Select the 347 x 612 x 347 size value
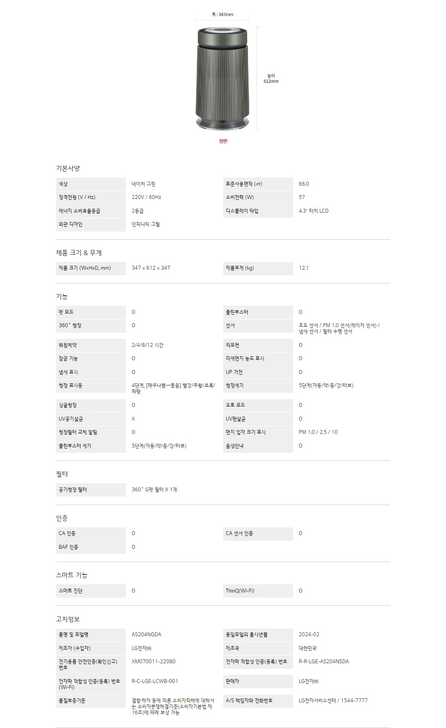This screenshot has height=728, width=446. (151, 268)
